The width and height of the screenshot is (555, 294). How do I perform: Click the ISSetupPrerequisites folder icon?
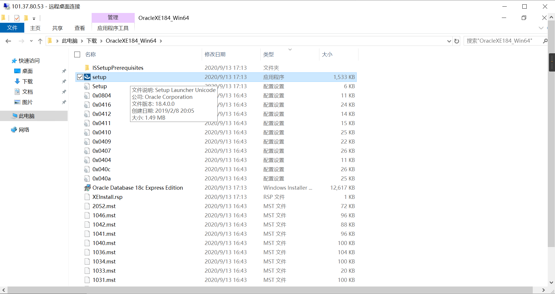pos(87,68)
